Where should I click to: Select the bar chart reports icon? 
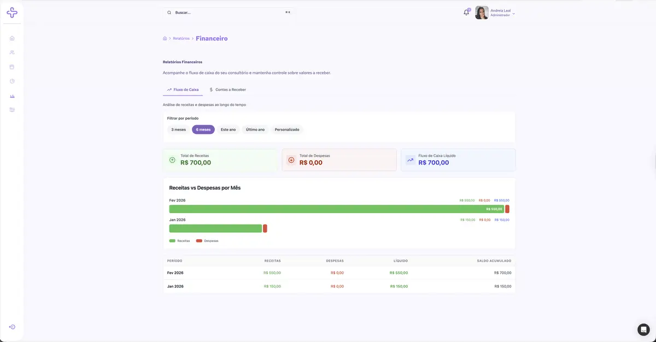[x=11, y=95]
